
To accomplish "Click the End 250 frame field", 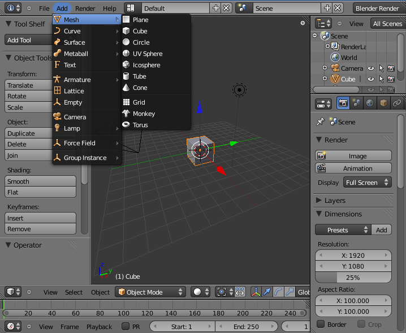I will point(247,327).
